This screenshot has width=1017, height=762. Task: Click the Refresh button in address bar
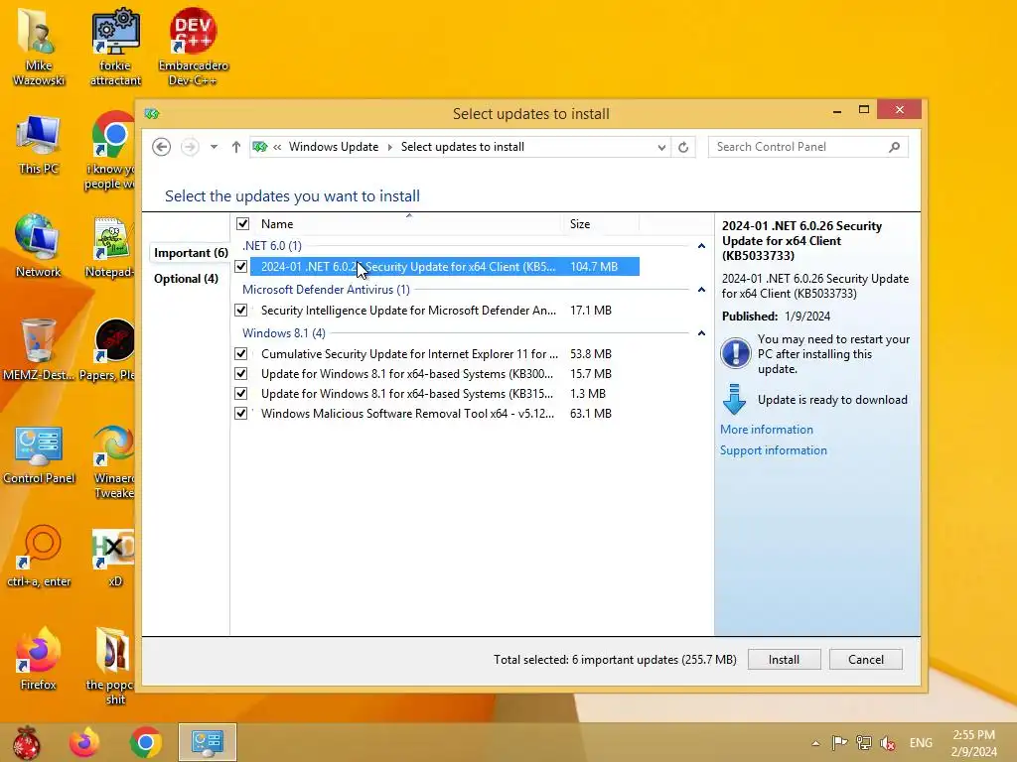[683, 147]
